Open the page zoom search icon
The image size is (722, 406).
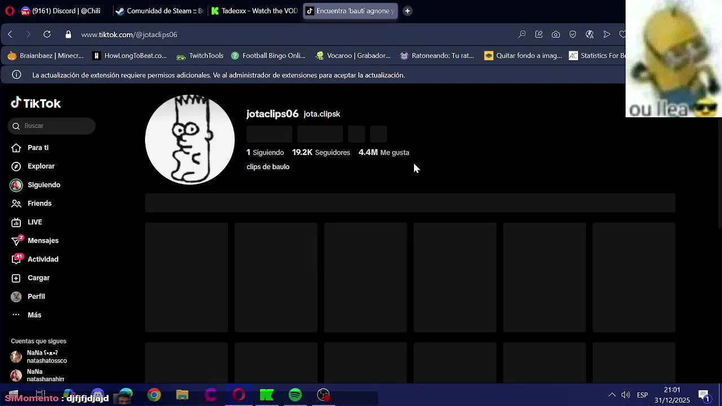pyautogui.click(x=522, y=34)
